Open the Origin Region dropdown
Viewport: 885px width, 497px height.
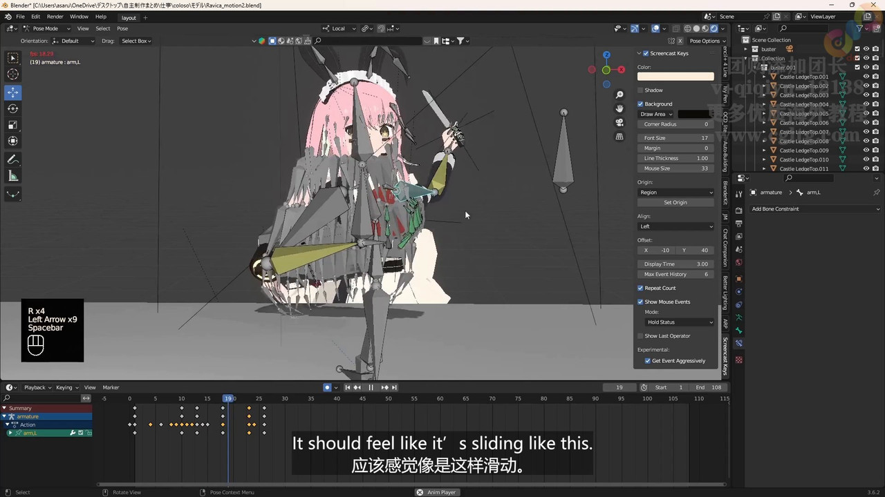click(x=676, y=193)
